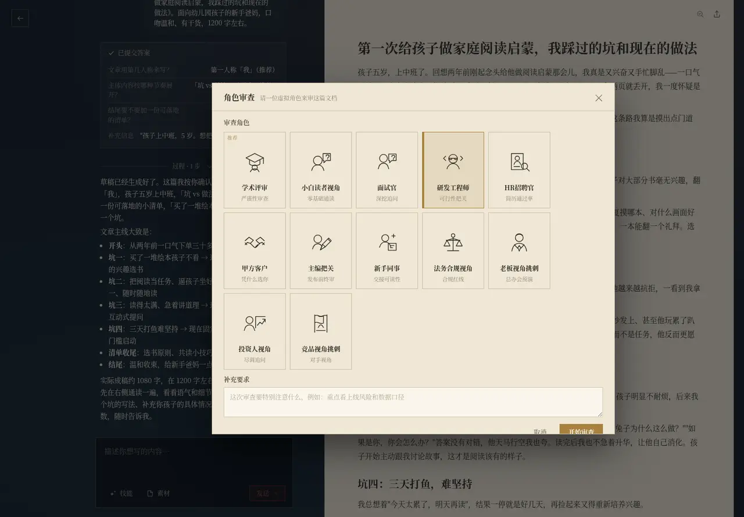The image size is (744, 517).
Task: Click the share/export icon at top right
Action: [717, 14]
